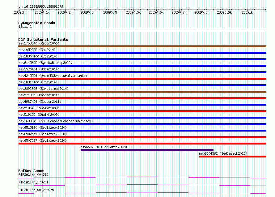The width and height of the screenshot is (275, 197).
Task: Click the 16p11.2 cytogenetic band label
Action: 25,27
